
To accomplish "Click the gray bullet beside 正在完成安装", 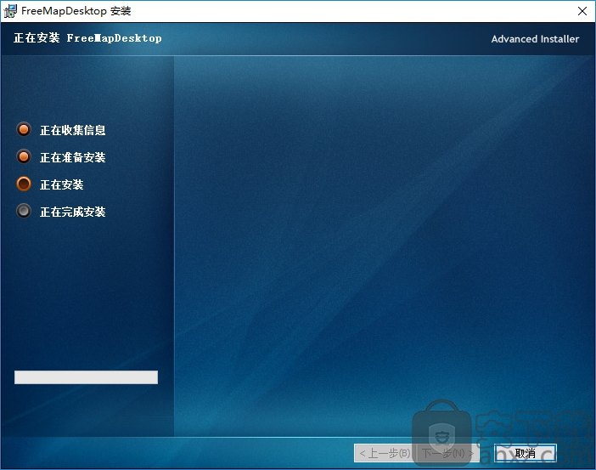I will (x=24, y=212).
